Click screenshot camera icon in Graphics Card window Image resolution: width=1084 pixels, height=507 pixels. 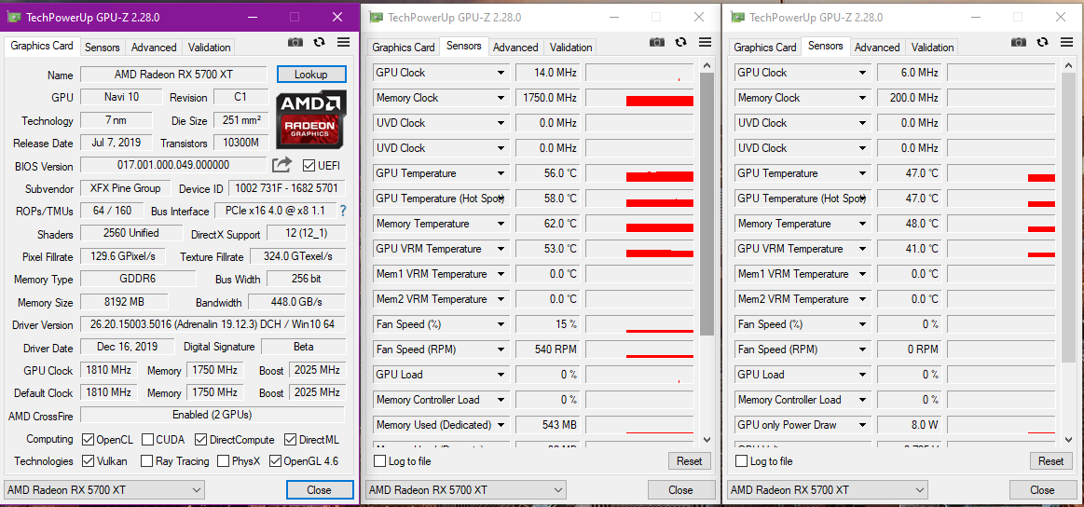point(295,42)
